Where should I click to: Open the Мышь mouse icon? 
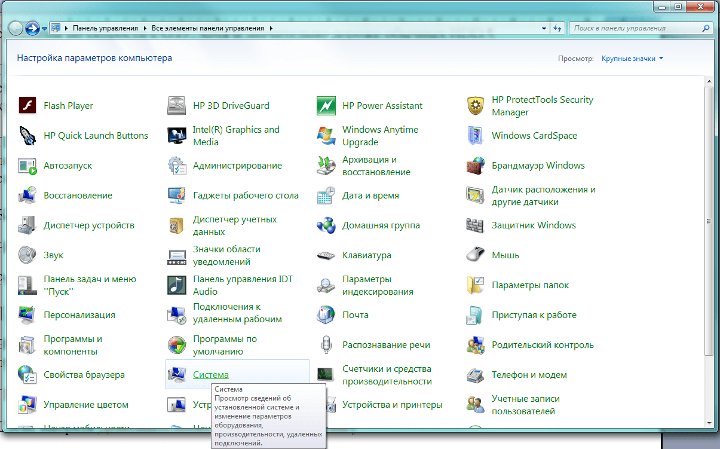coord(476,255)
